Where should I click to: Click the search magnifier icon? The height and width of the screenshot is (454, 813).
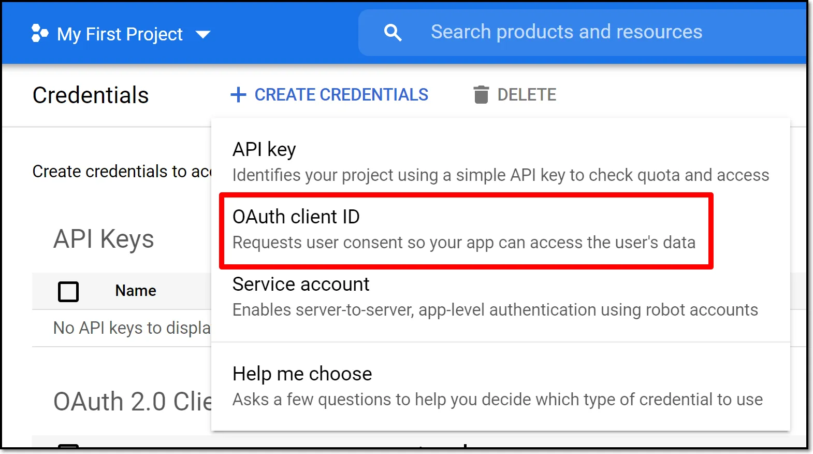pyautogui.click(x=393, y=33)
